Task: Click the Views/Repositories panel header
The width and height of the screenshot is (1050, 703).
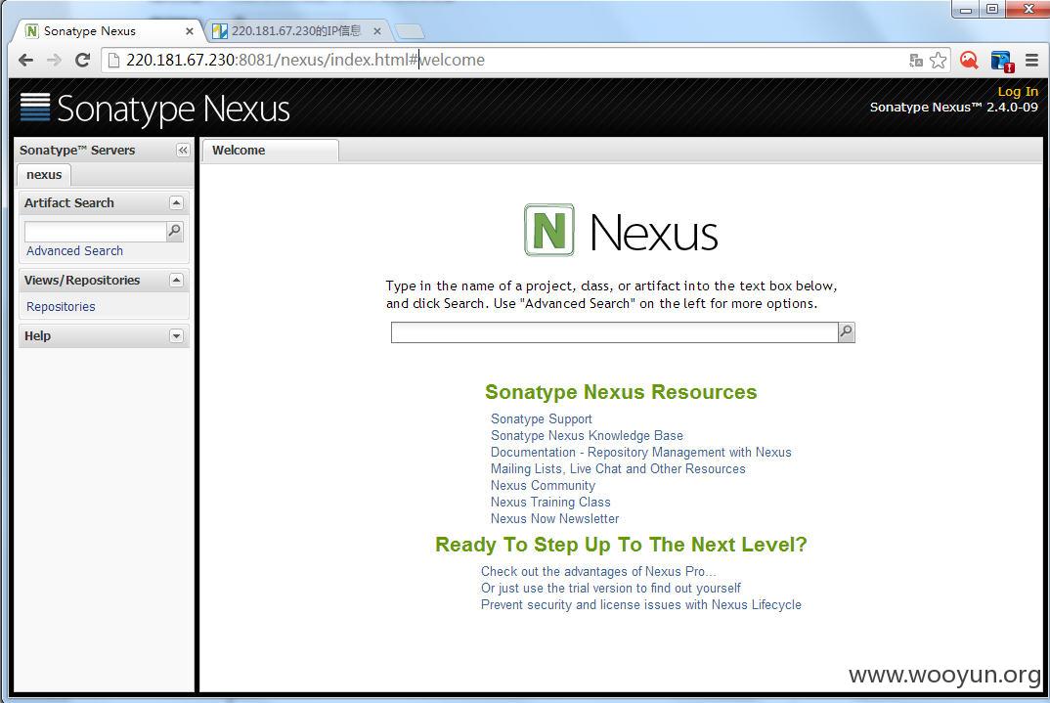Action: coord(103,280)
